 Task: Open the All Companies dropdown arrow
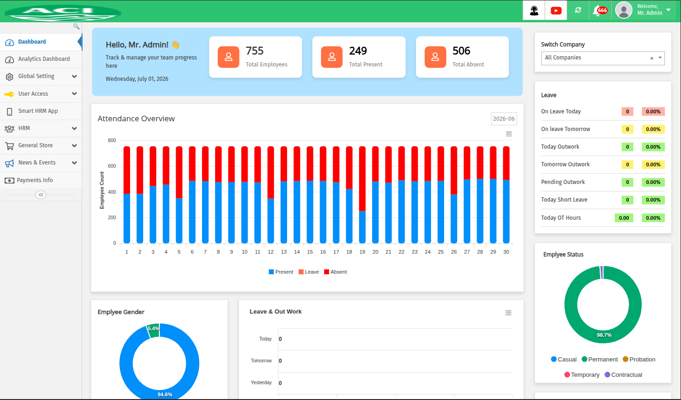(660, 58)
